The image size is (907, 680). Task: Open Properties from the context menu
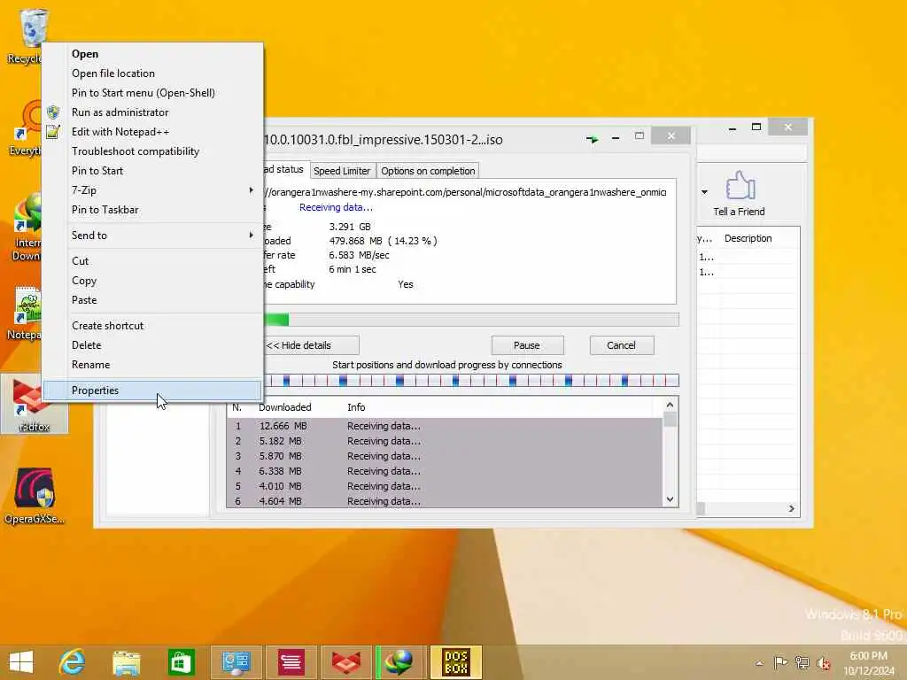152,390
